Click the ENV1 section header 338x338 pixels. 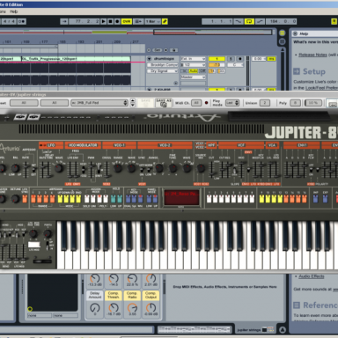click(x=302, y=145)
